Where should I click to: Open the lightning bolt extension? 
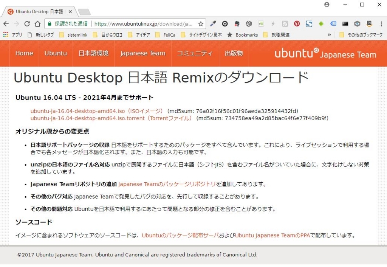(273, 24)
